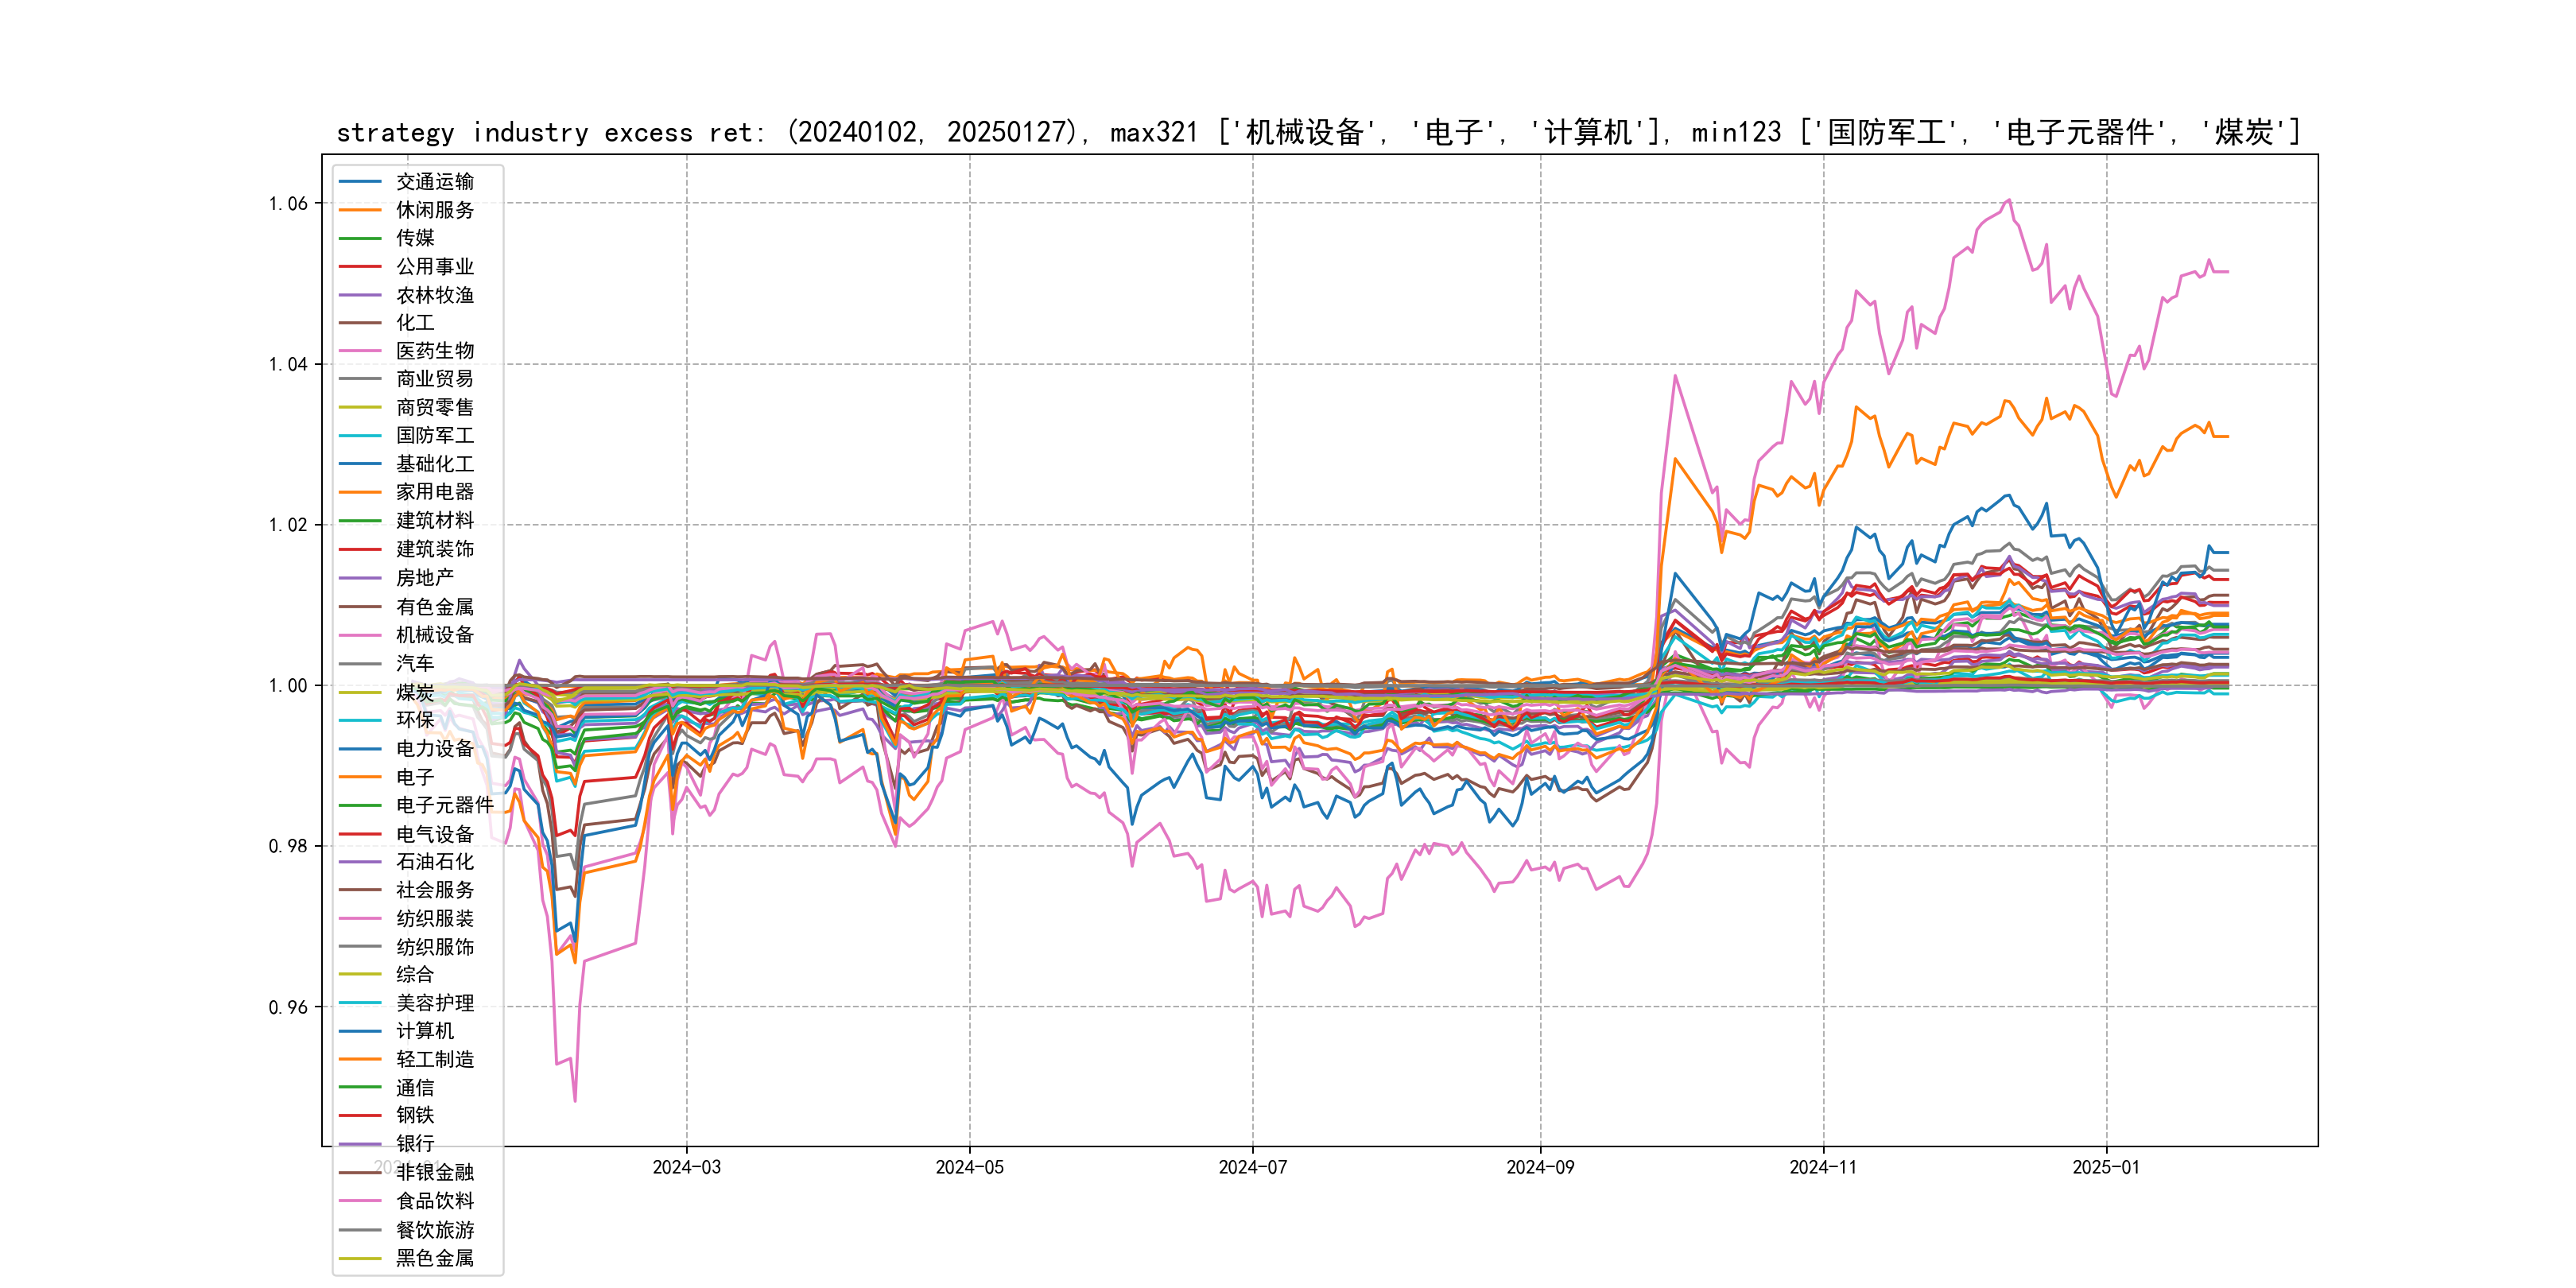This screenshot has height=1288, width=2576.
Task: Click the 家用电器 orange legend line
Action: [x=360, y=492]
